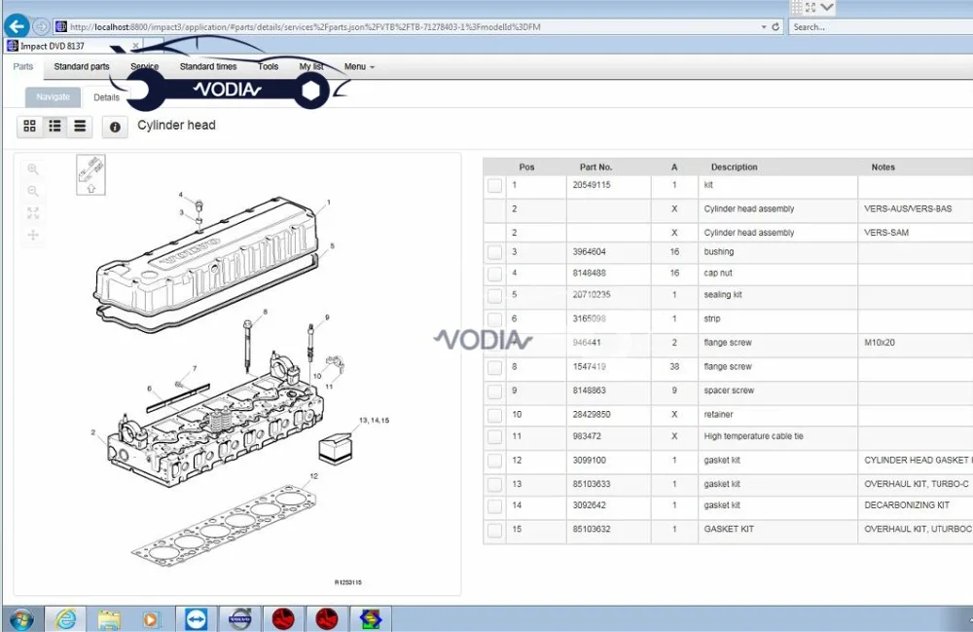Open the File Explorer folder taskbar icon
The width and height of the screenshot is (973, 632).
pos(109,619)
